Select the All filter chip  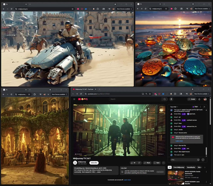tap(170, 167)
